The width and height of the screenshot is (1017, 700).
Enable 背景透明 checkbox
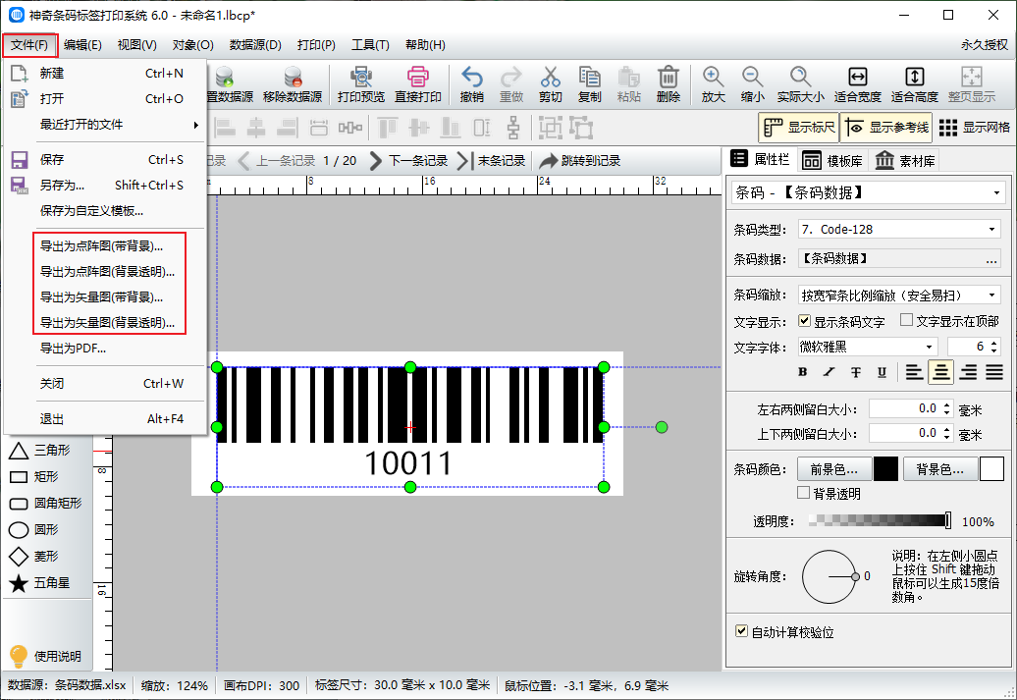pos(803,493)
